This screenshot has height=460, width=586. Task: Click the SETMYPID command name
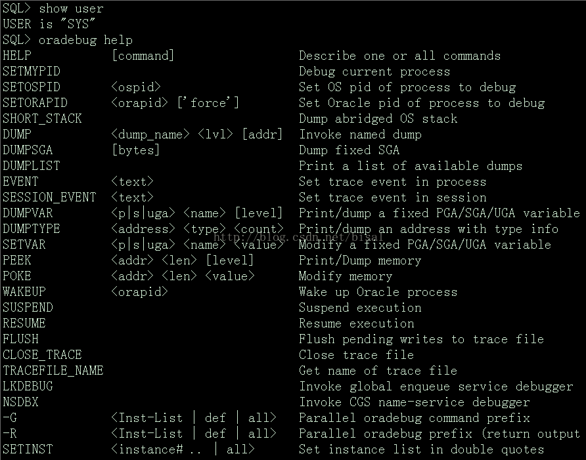click(32, 72)
